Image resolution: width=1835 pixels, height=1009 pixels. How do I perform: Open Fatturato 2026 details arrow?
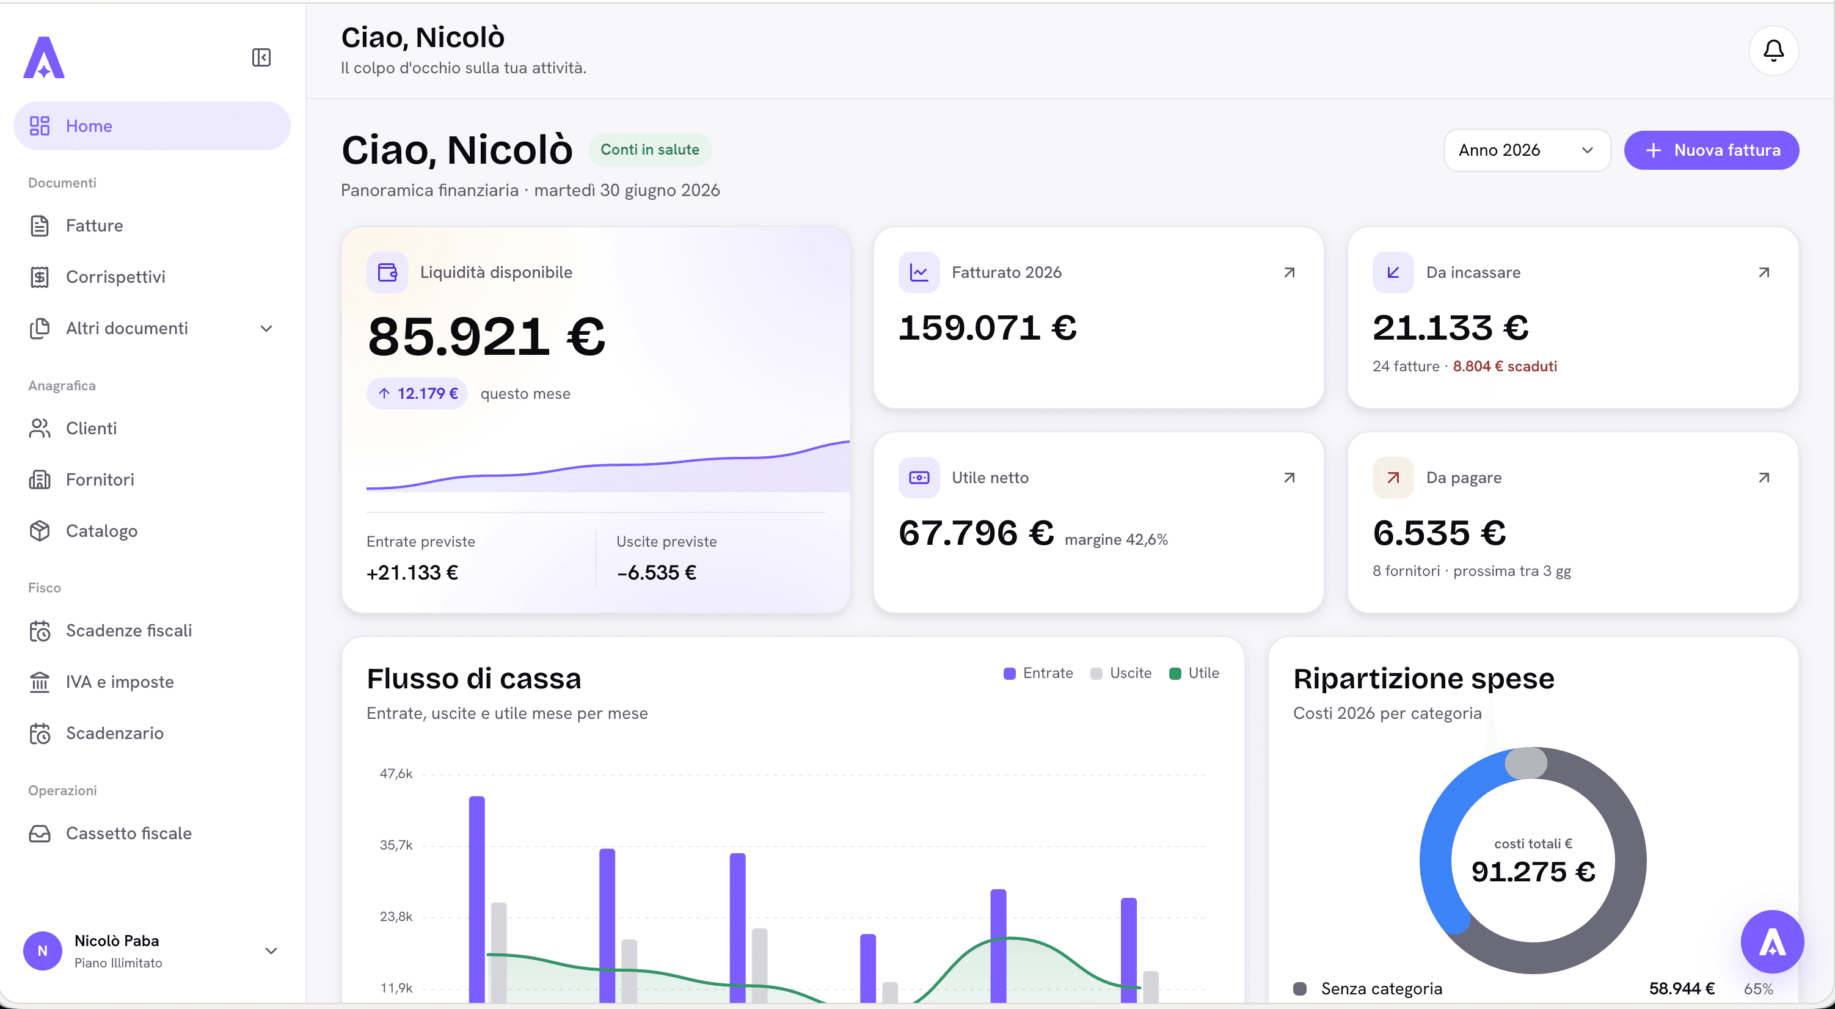1289,273
